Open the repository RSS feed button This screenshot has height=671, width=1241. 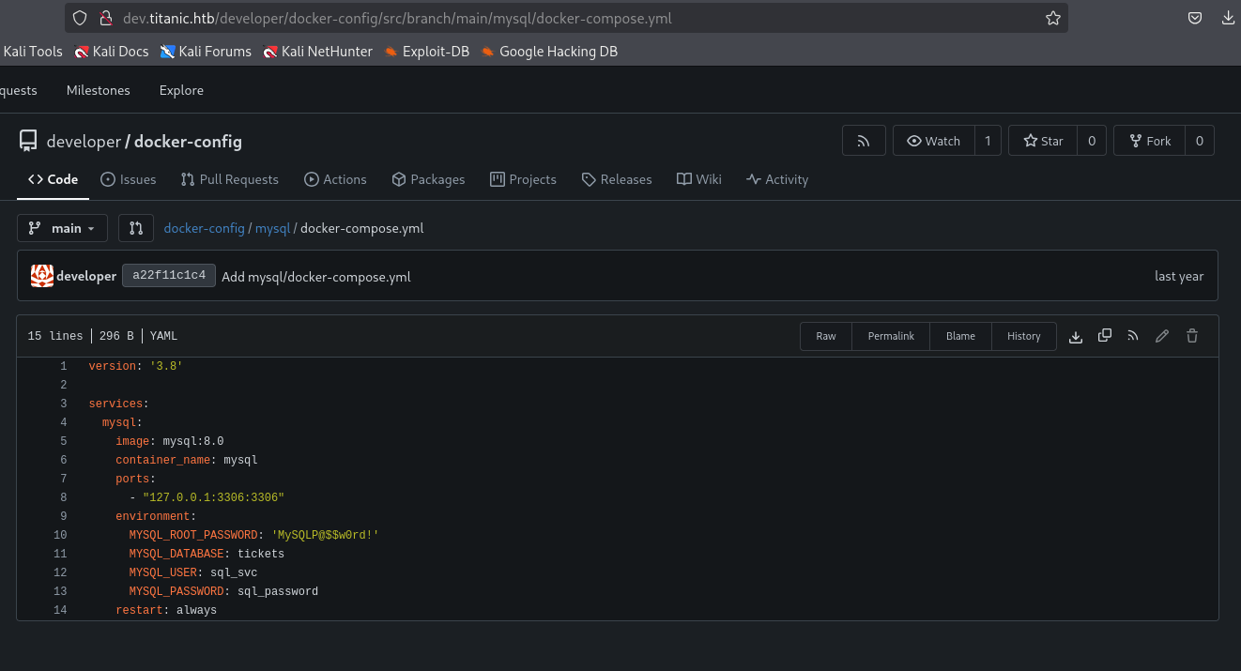pos(864,141)
